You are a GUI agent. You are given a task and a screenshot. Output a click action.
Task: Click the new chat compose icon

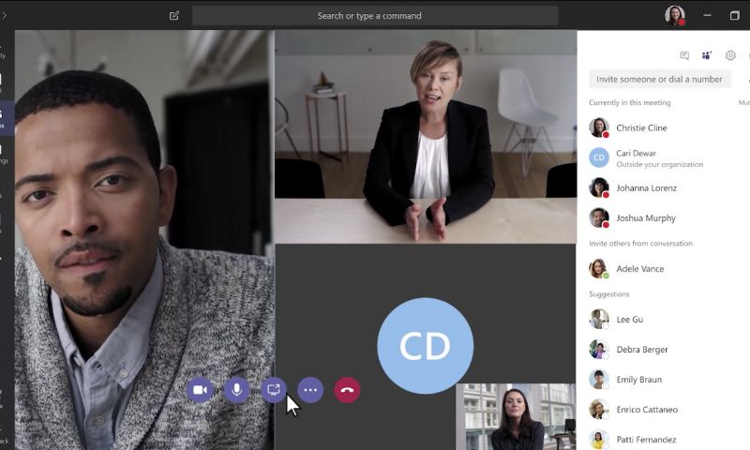174,16
